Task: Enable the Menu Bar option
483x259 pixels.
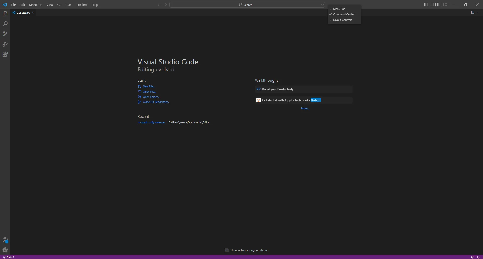Action: (339, 9)
